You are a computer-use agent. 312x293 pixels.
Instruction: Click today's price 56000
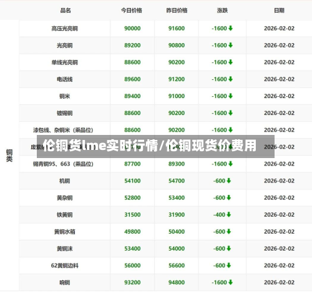point(132,266)
